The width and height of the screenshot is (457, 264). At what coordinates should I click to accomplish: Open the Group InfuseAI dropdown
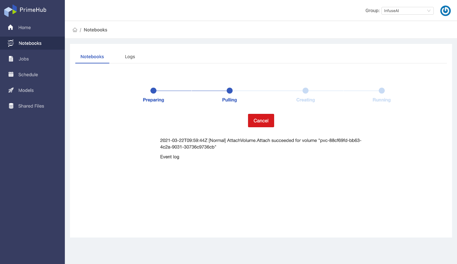point(407,11)
